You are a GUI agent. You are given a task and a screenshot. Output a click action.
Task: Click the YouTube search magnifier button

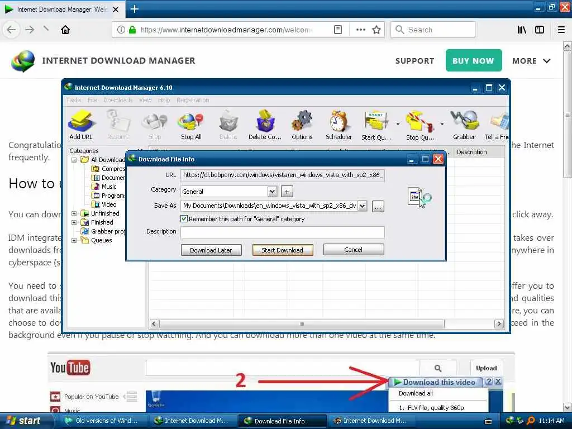click(x=438, y=368)
